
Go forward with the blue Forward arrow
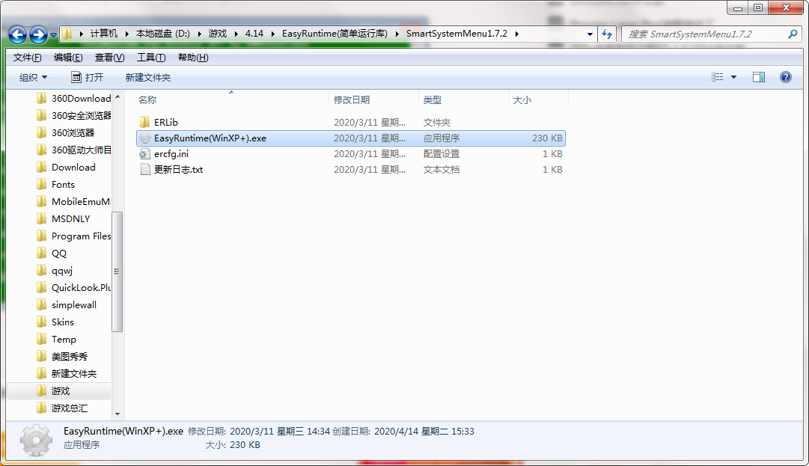tap(38, 34)
